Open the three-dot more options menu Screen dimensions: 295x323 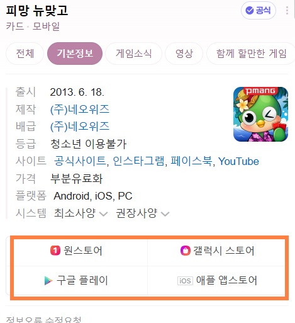[287, 11]
